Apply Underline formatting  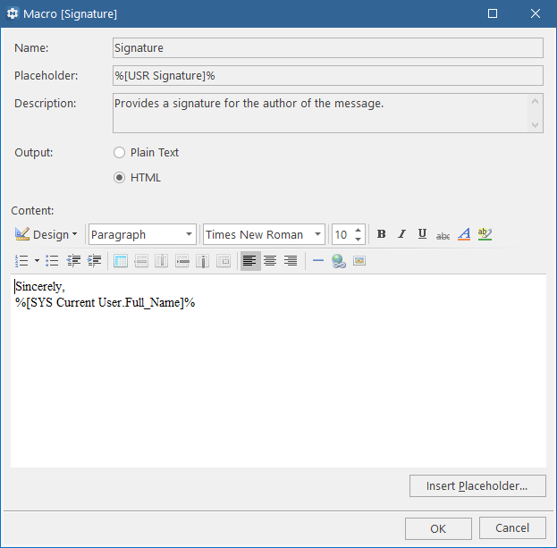422,234
